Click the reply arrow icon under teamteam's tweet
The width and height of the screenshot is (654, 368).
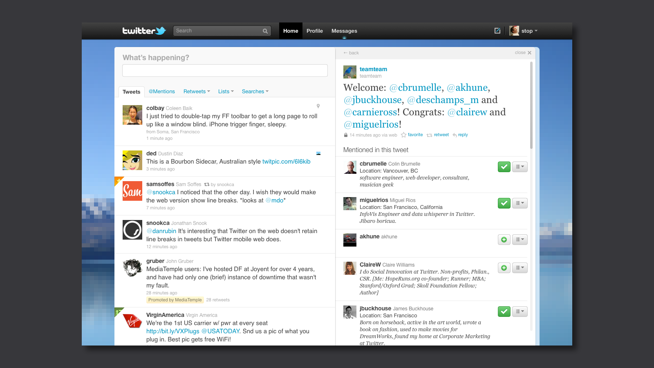(x=455, y=135)
